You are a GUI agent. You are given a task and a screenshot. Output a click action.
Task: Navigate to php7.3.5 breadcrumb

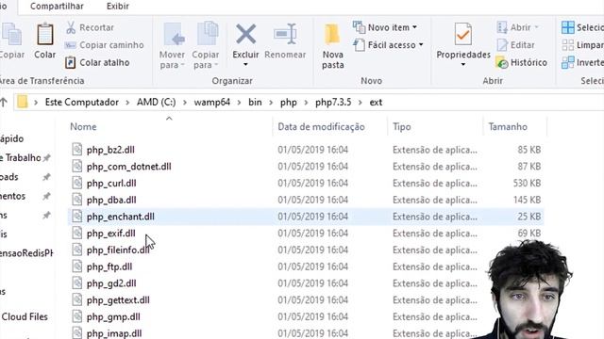point(333,103)
